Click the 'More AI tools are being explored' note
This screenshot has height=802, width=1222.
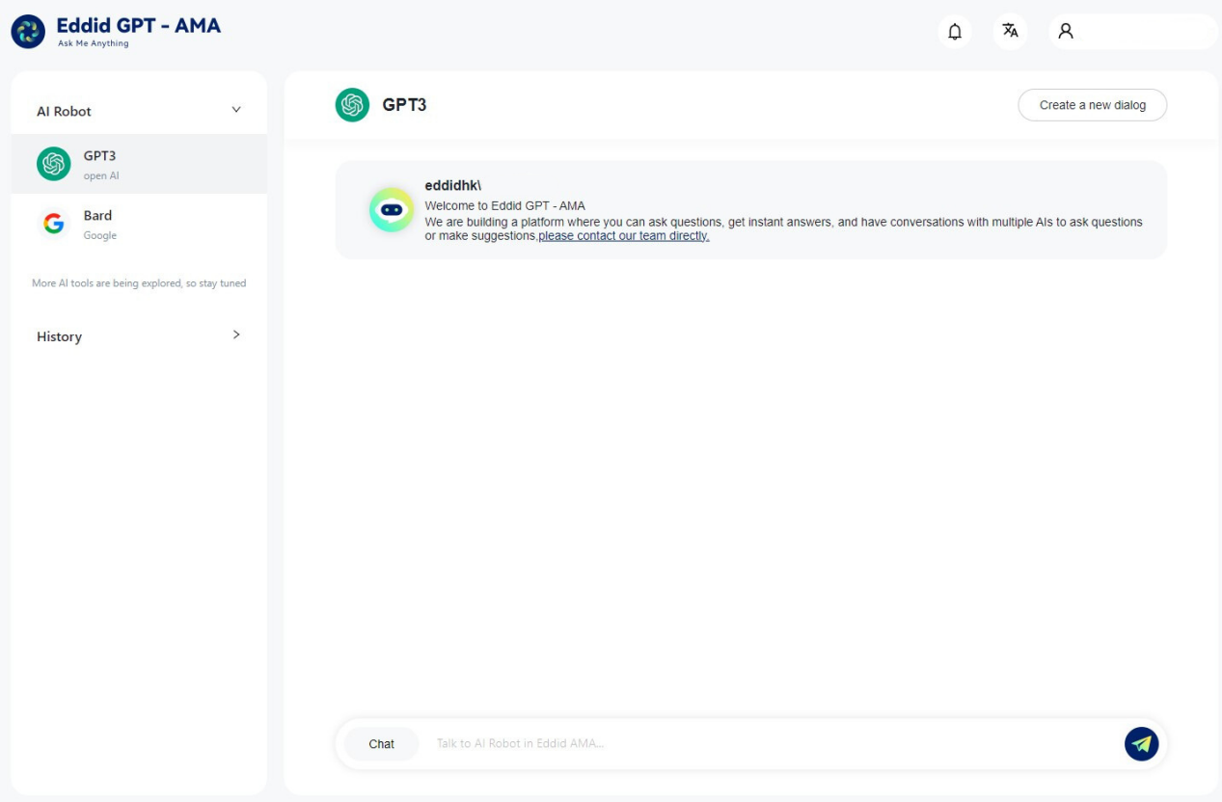pyautogui.click(x=139, y=283)
